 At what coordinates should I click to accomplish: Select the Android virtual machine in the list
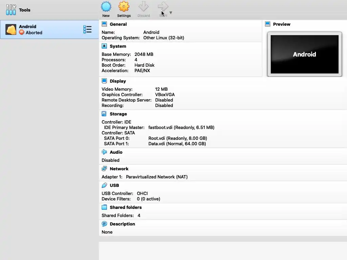coord(49,29)
